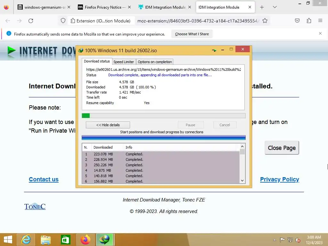Screen dimensions: 328x246
Task: Click the Internet Download Manager logo arrow
Action: 11,51
